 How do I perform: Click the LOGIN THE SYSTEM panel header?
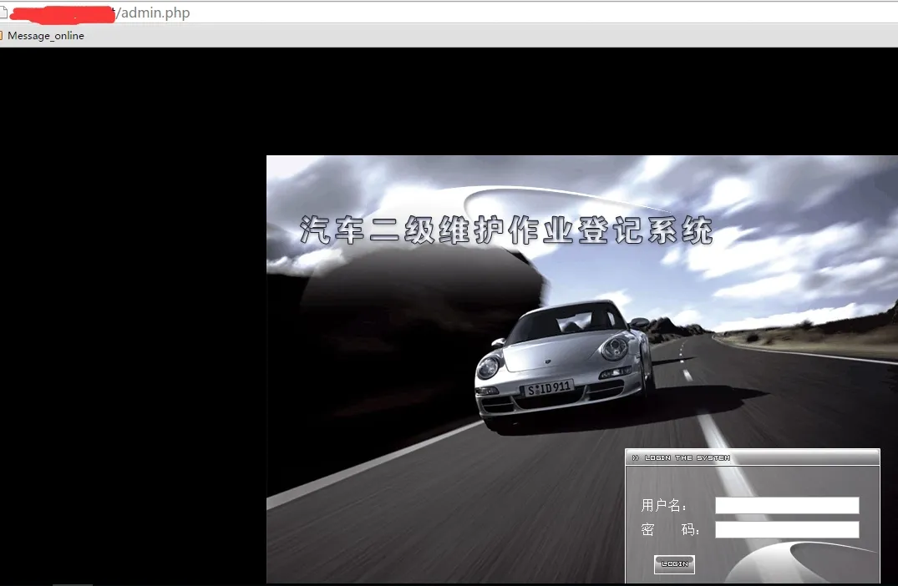[752, 457]
